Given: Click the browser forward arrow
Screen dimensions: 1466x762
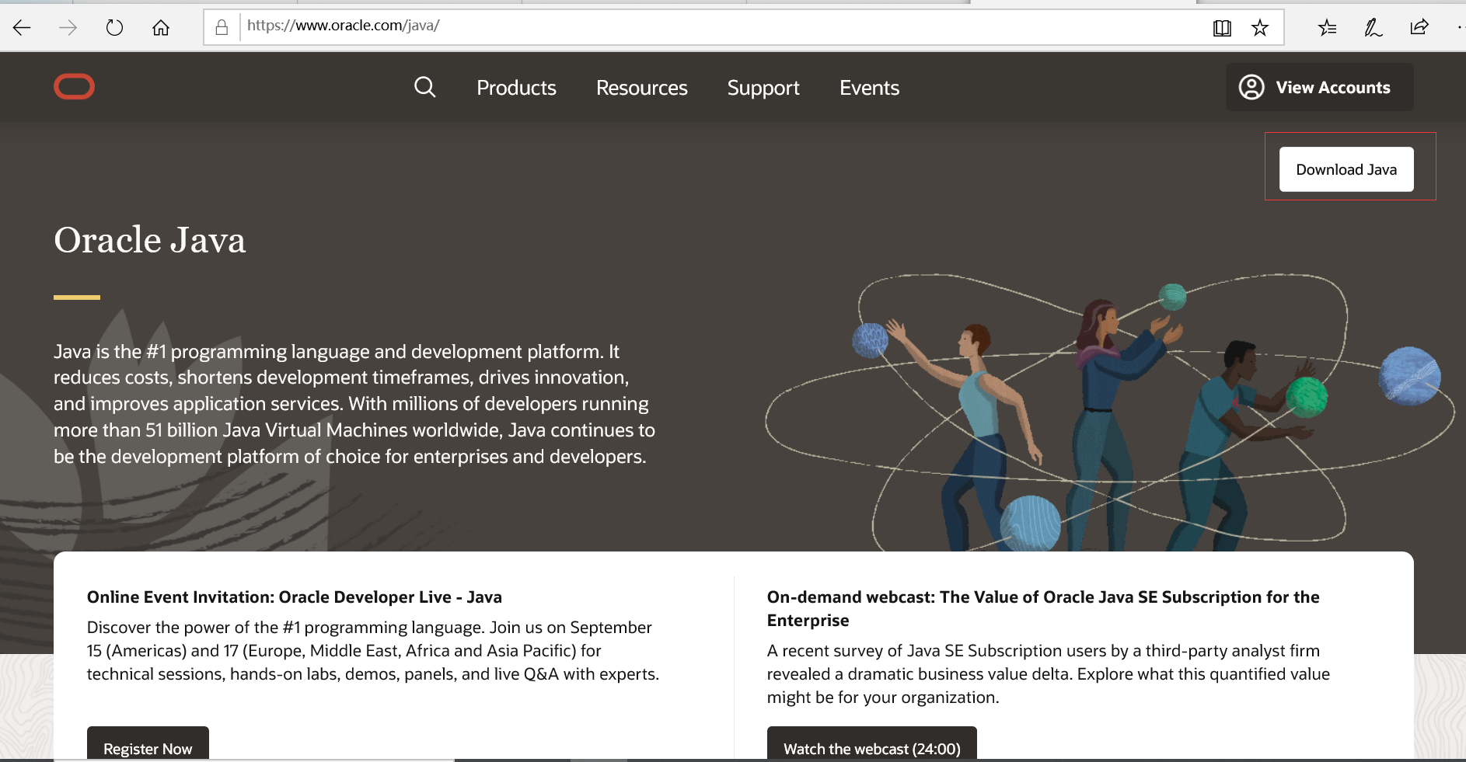Looking at the screenshot, I should click(68, 28).
